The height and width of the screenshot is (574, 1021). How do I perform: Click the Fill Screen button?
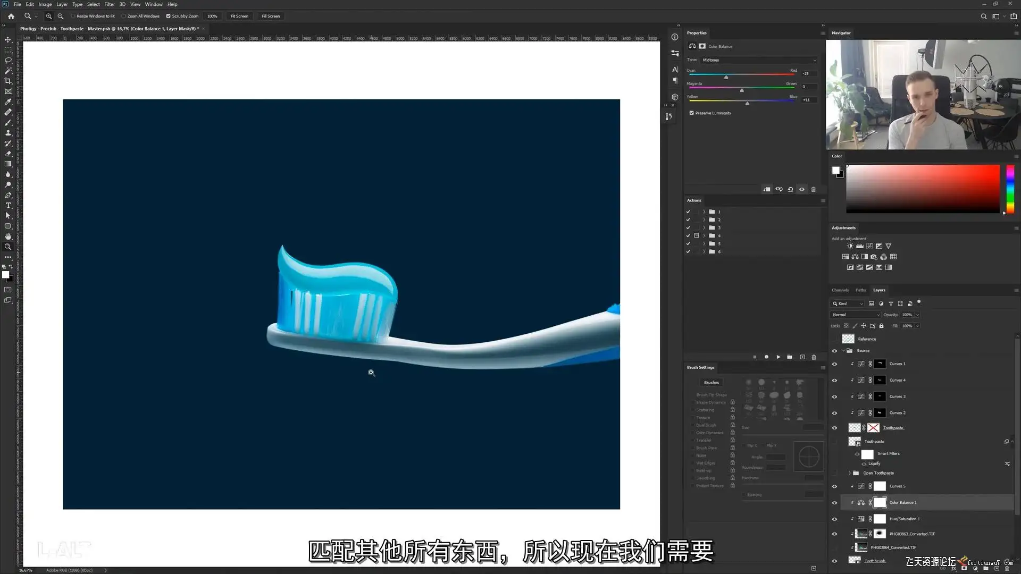pyautogui.click(x=271, y=16)
